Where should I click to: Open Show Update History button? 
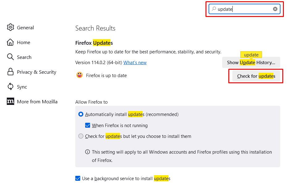tap(251, 62)
